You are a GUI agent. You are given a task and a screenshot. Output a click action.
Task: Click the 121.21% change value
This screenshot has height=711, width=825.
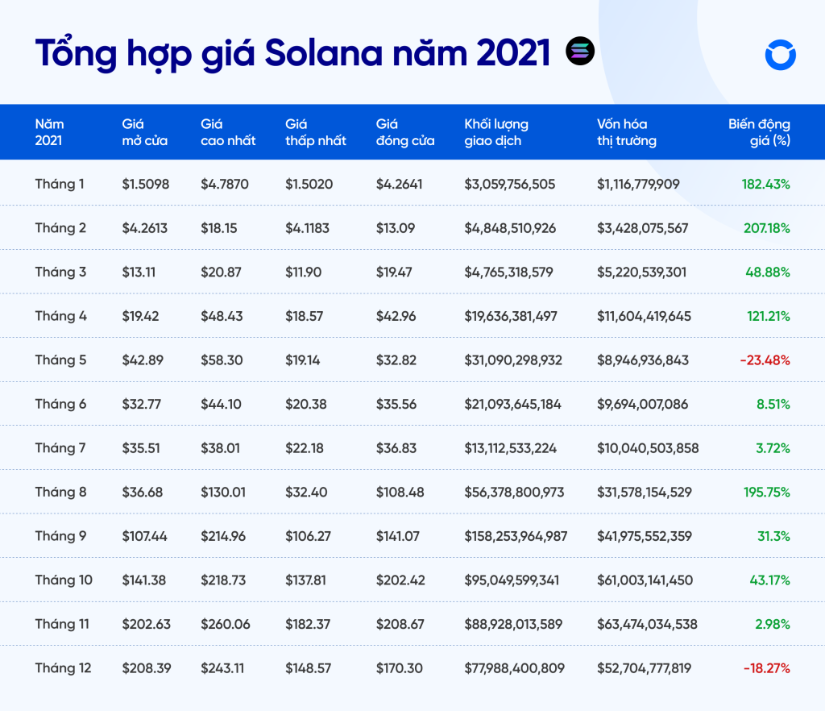(x=769, y=316)
